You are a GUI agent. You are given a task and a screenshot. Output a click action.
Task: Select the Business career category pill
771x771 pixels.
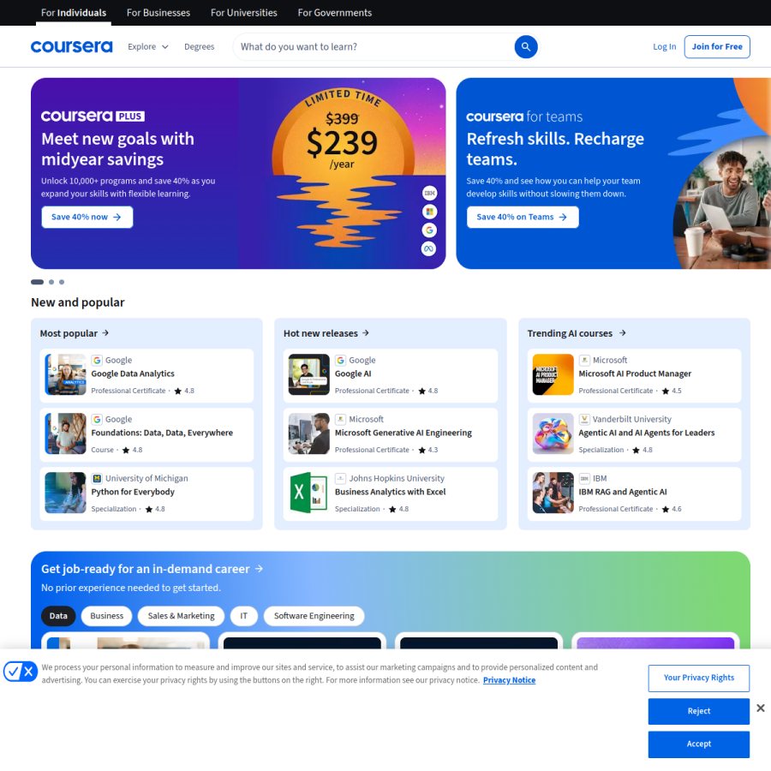tap(107, 616)
